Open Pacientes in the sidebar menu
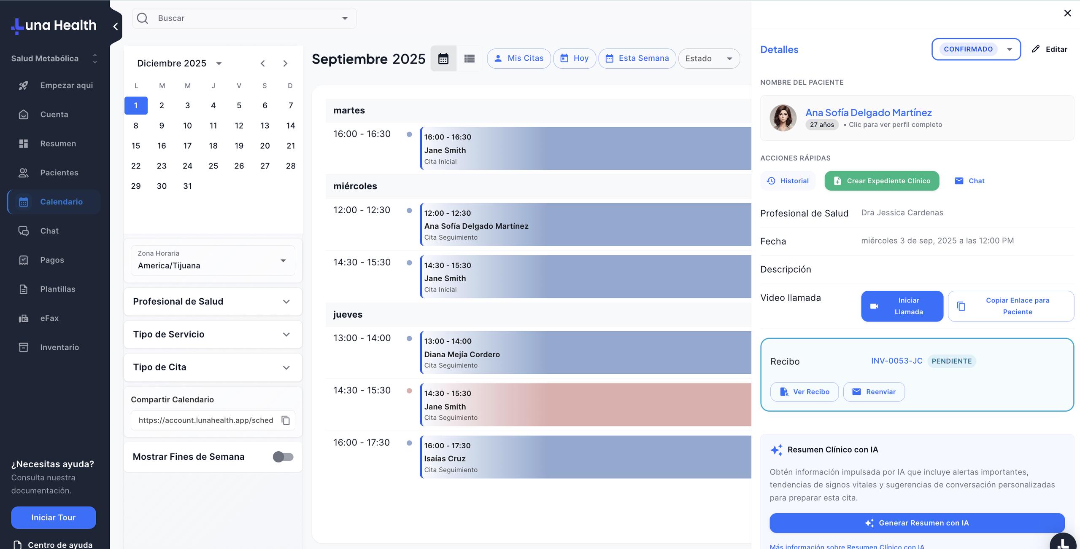This screenshot has width=1080, height=549. click(59, 173)
